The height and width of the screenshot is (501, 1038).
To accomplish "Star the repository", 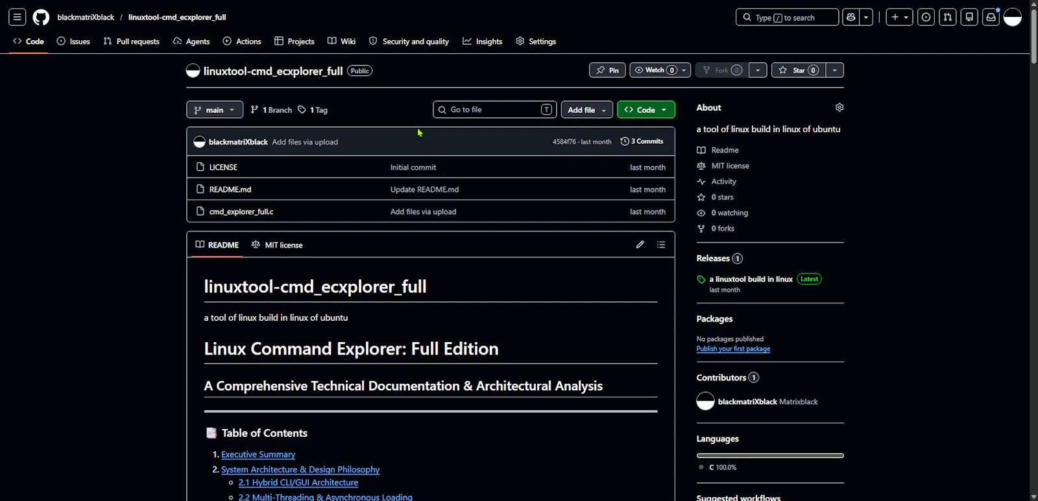I will (x=799, y=70).
